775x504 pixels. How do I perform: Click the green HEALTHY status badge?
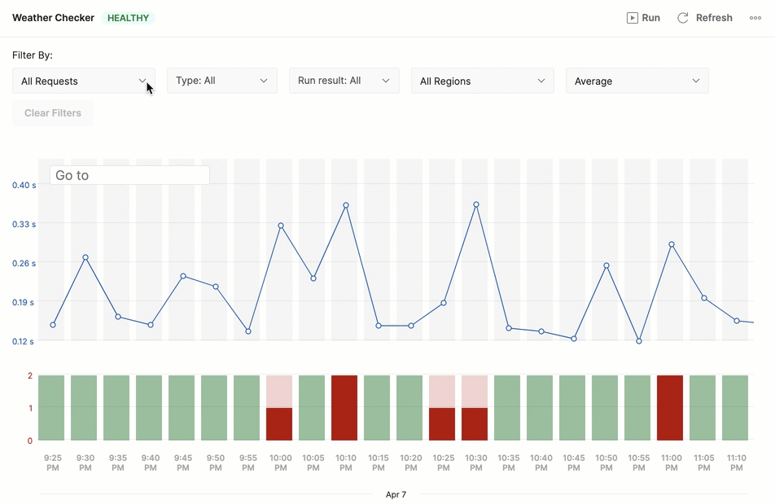click(x=128, y=17)
